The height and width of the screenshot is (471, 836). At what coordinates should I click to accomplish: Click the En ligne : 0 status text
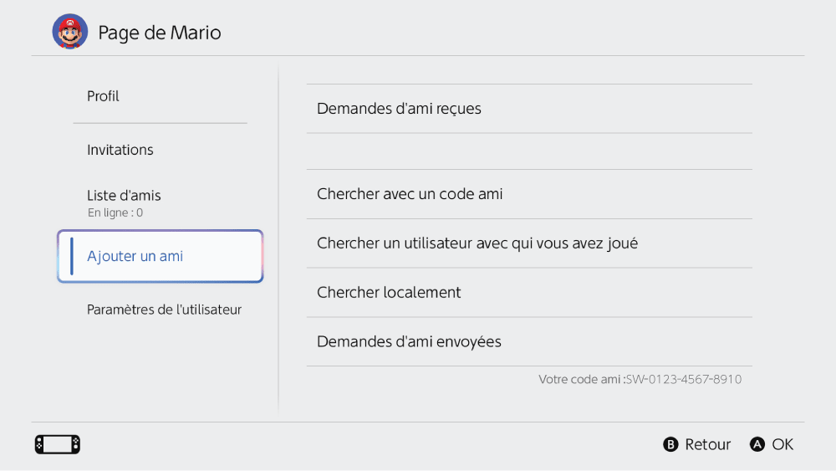click(115, 213)
